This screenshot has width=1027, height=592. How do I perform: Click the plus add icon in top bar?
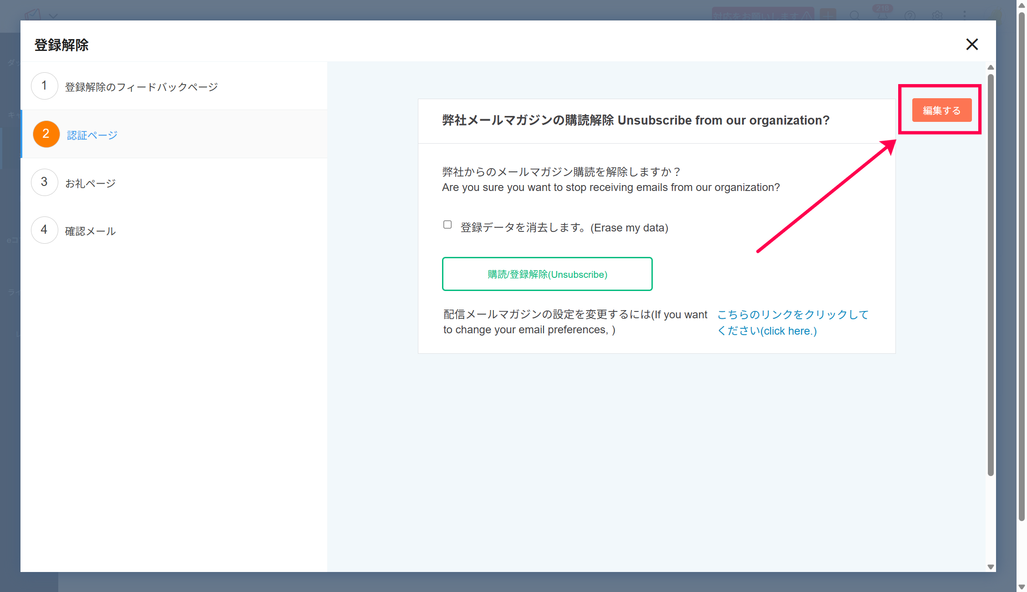(x=828, y=16)
